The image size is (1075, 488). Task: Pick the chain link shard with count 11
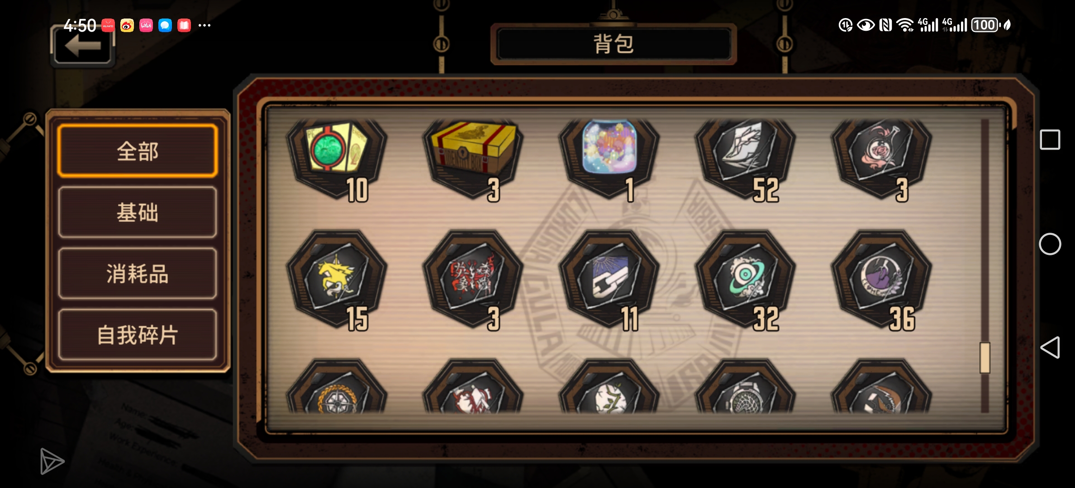point(609,279)
